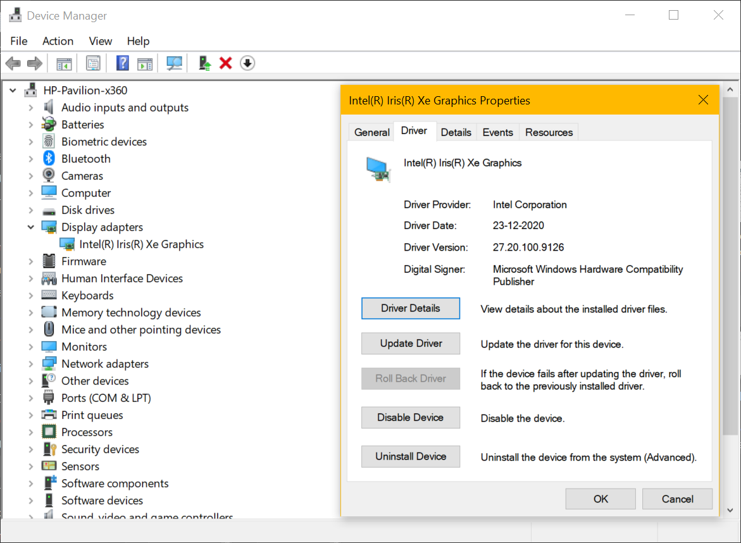
Task: Click Intel Corporation provider text
Action: pos(530,204)
